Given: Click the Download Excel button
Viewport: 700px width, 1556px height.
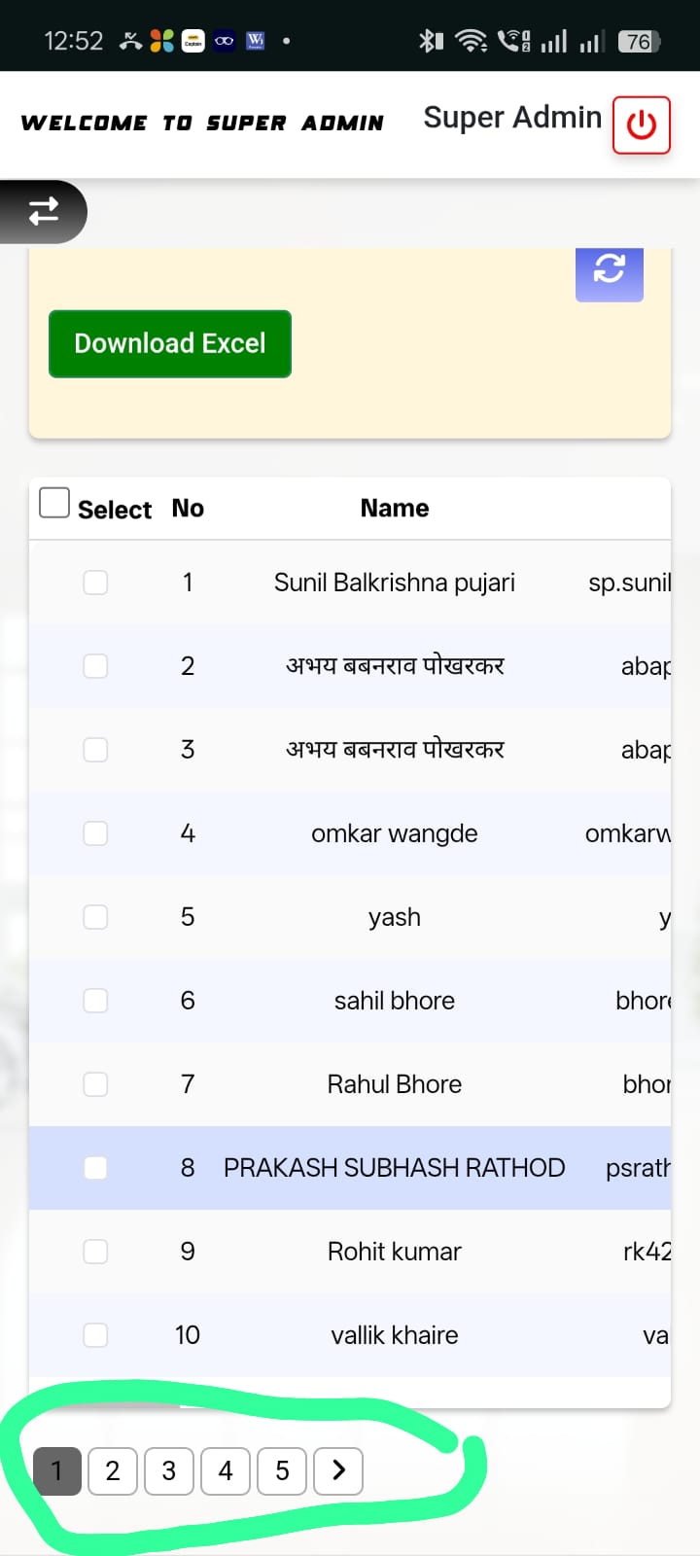Looking at the screenshot, I should (170, 343).
